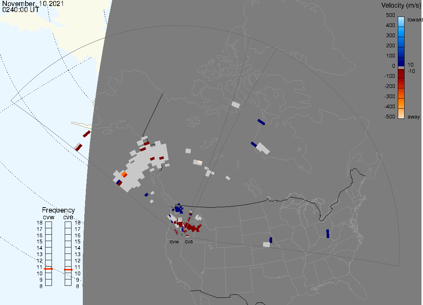This screenshot has width=423, height=305.
Task: Click the 'cvw' heading above the frequency bar
Action: pos(49,217)
